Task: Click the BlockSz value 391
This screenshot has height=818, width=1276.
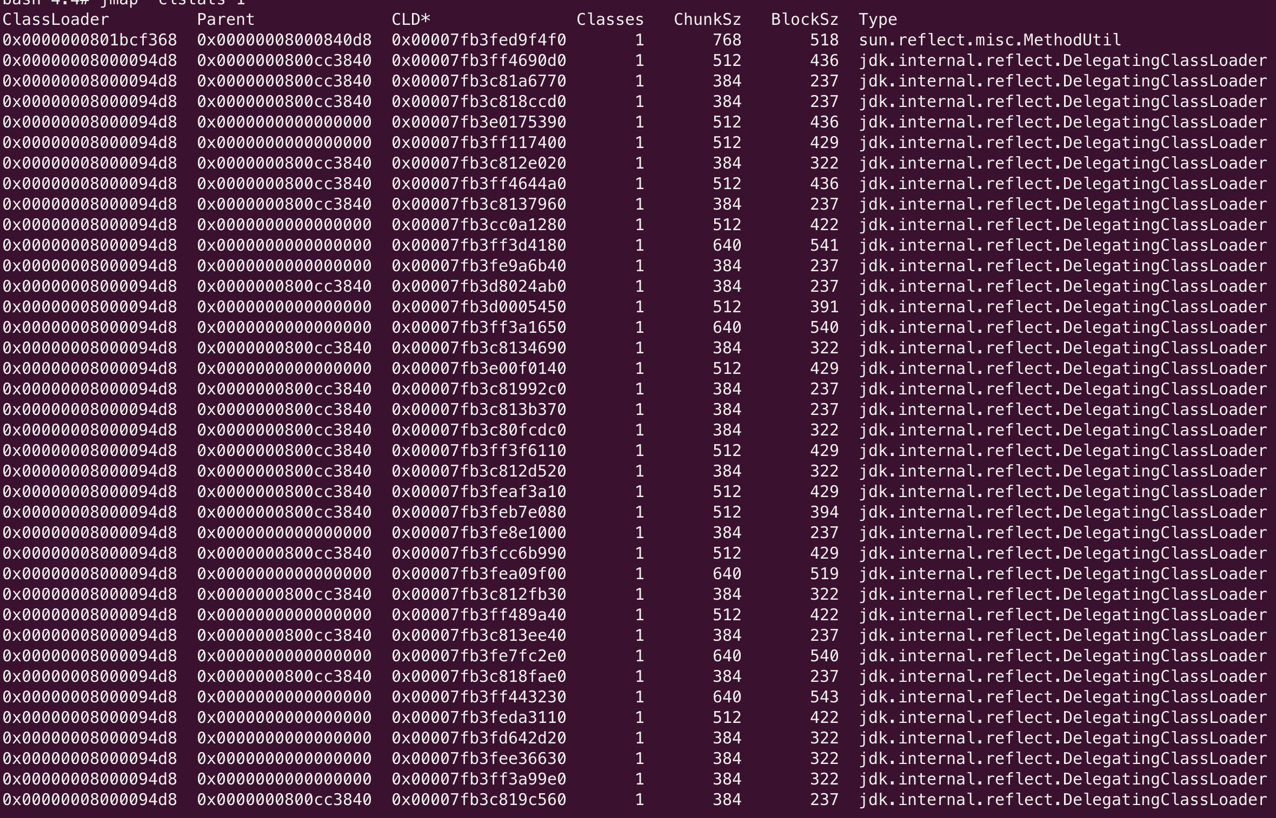Action: click(x=824, y=307)
